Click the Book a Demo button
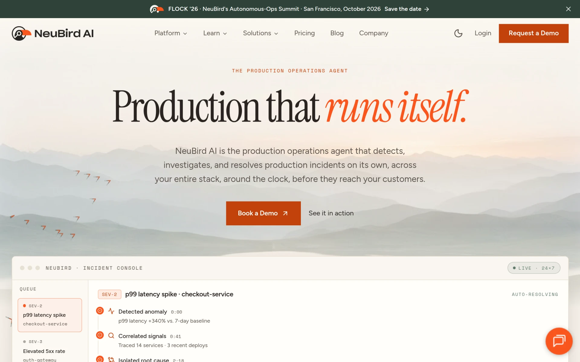580x362 pixels. (263, 213)
